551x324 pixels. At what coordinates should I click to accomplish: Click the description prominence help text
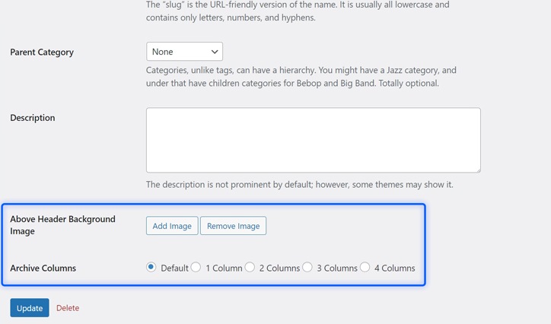[x=299, y=185]
